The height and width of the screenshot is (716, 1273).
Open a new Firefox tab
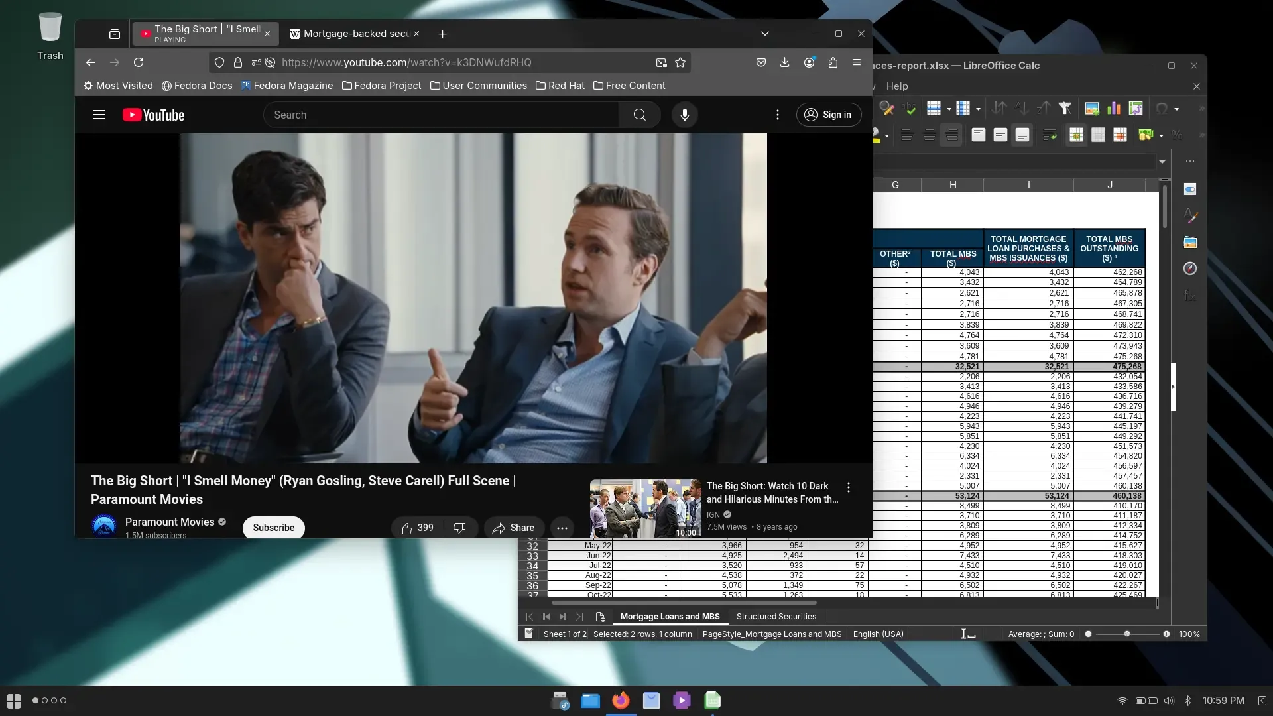[x=442, y=34]
